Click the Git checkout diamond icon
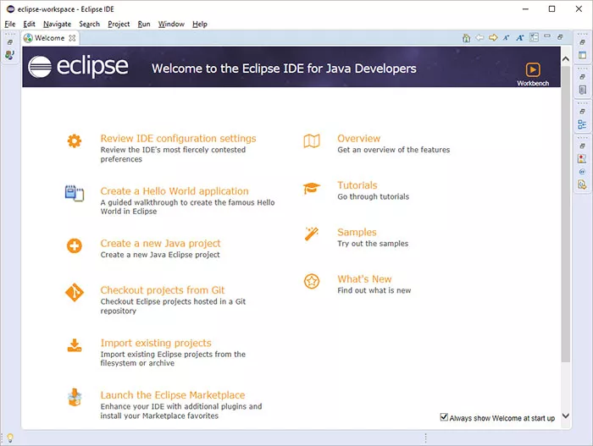The width and height of the screenshot is (593, 446). (75, 293)
